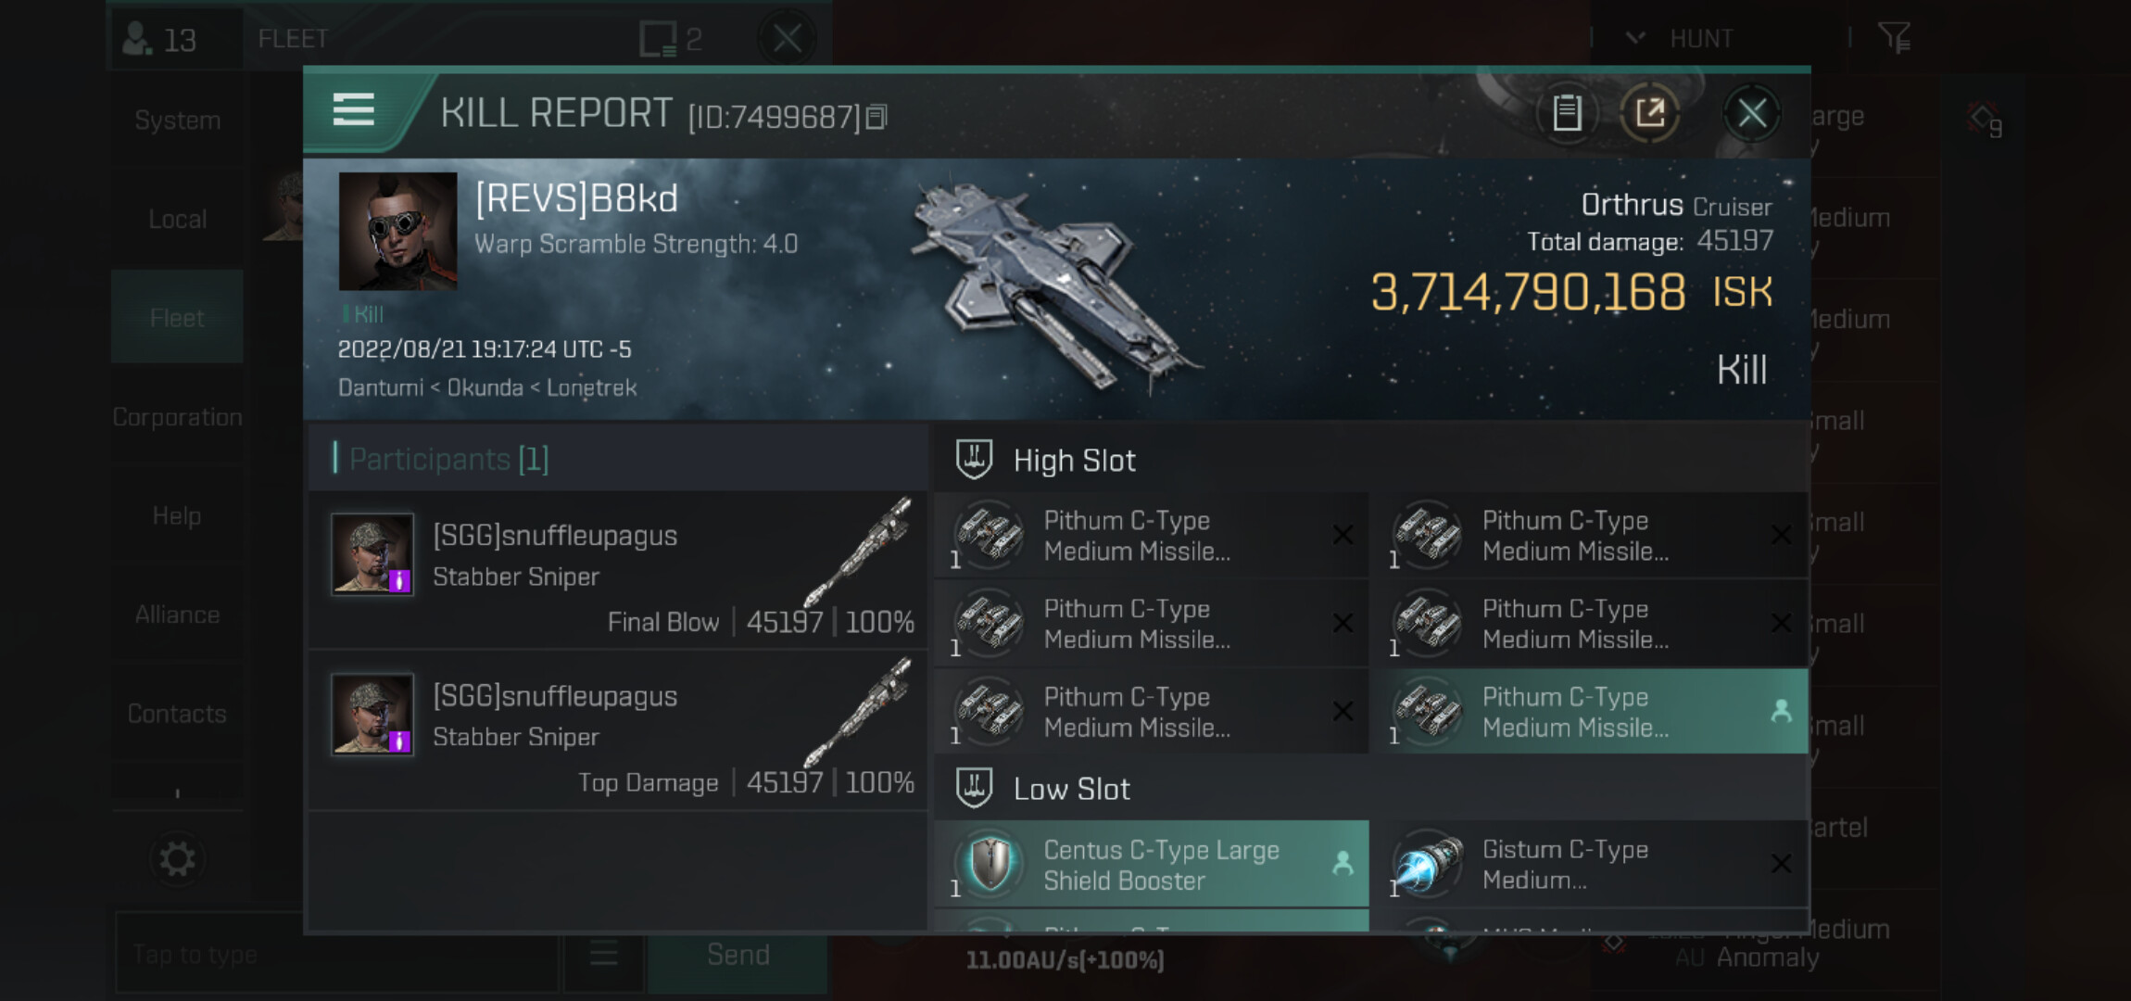Share kill report with export icon

pos(1649,113)
